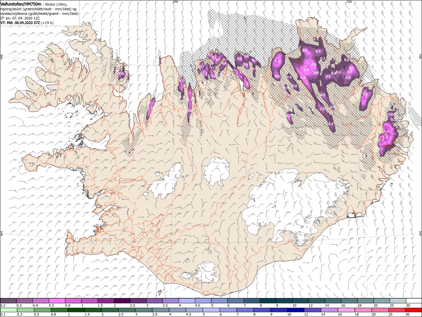The image size is (422, 317).
Task: Click the '2.5' label in lower legend
Action: coord(121,315)
